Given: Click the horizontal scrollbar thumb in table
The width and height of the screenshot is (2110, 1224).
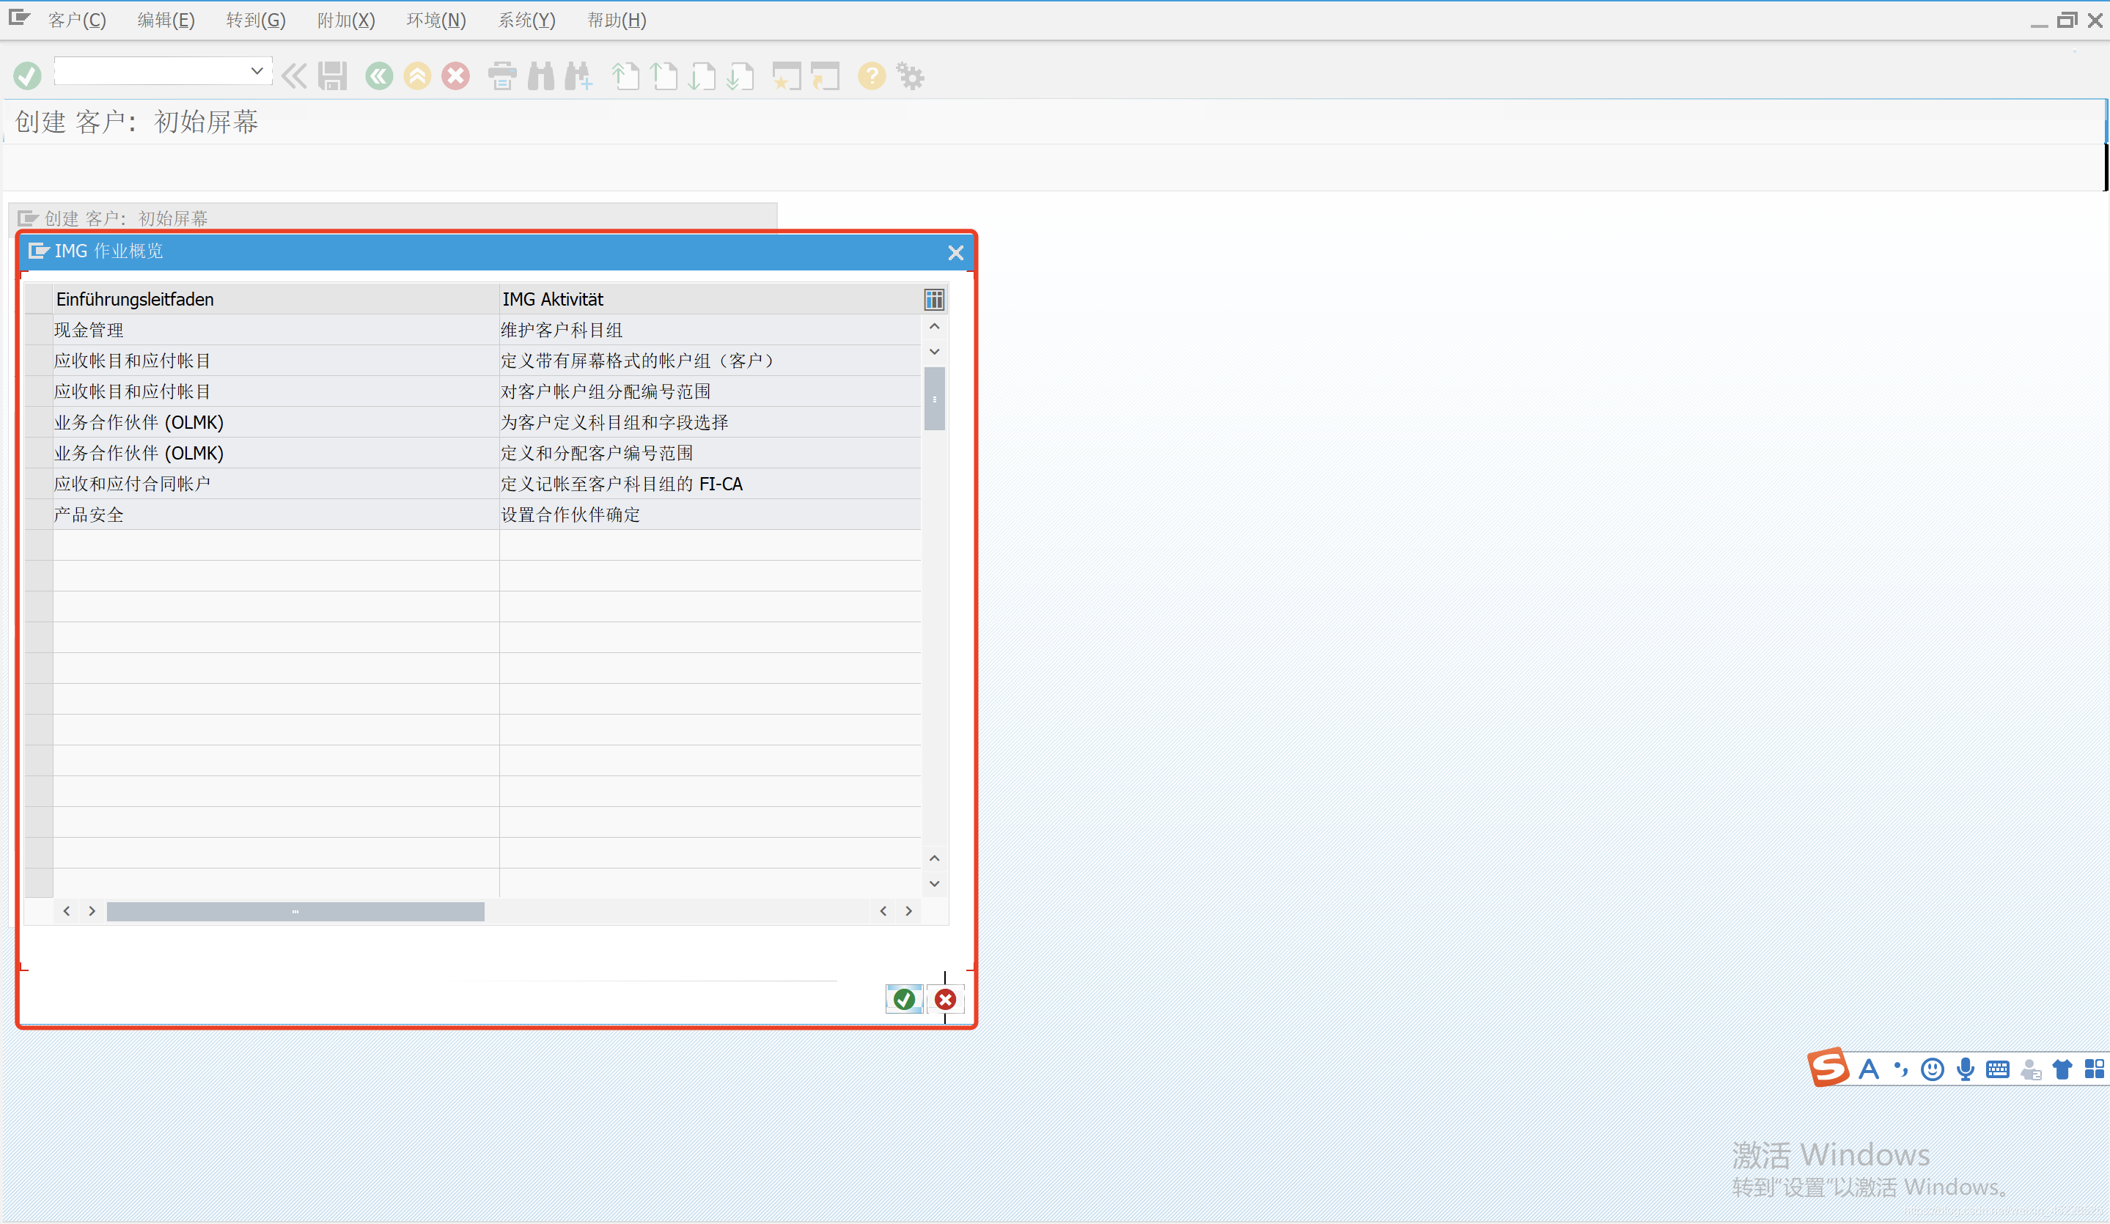Looking at the screenshot, I should pos(295,911).
